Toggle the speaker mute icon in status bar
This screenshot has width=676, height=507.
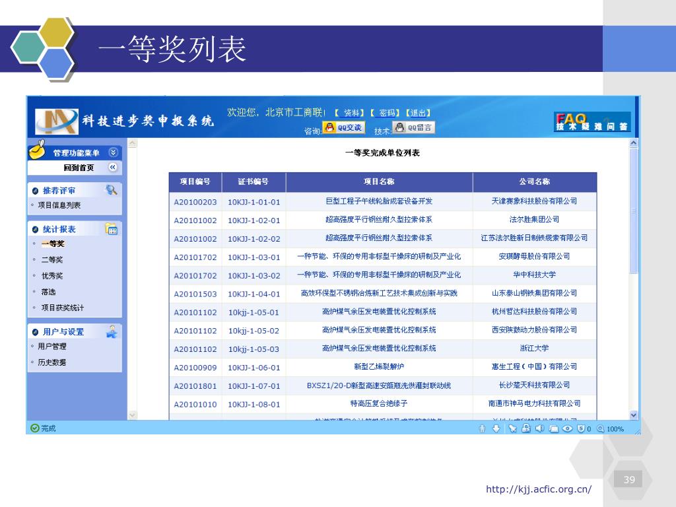[540, 428]
